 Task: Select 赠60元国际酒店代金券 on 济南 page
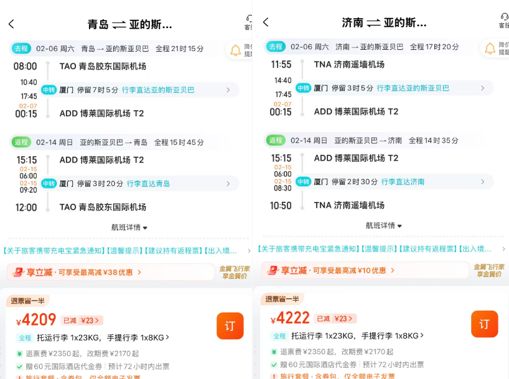tap(319, 365)
